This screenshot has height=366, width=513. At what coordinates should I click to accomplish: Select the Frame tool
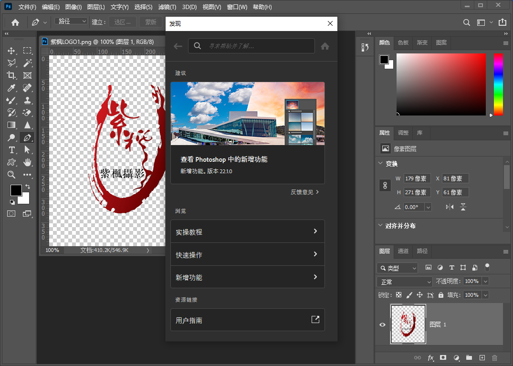(x=28, y=75)
